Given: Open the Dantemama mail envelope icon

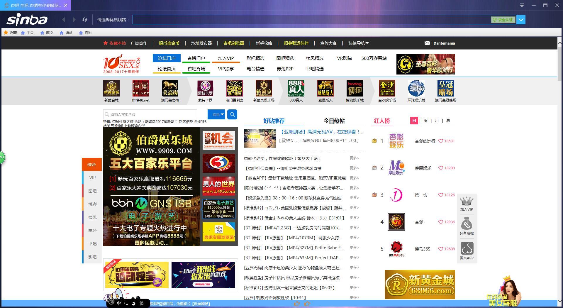Looking at the screenshot, I should (x=427, y=43).
